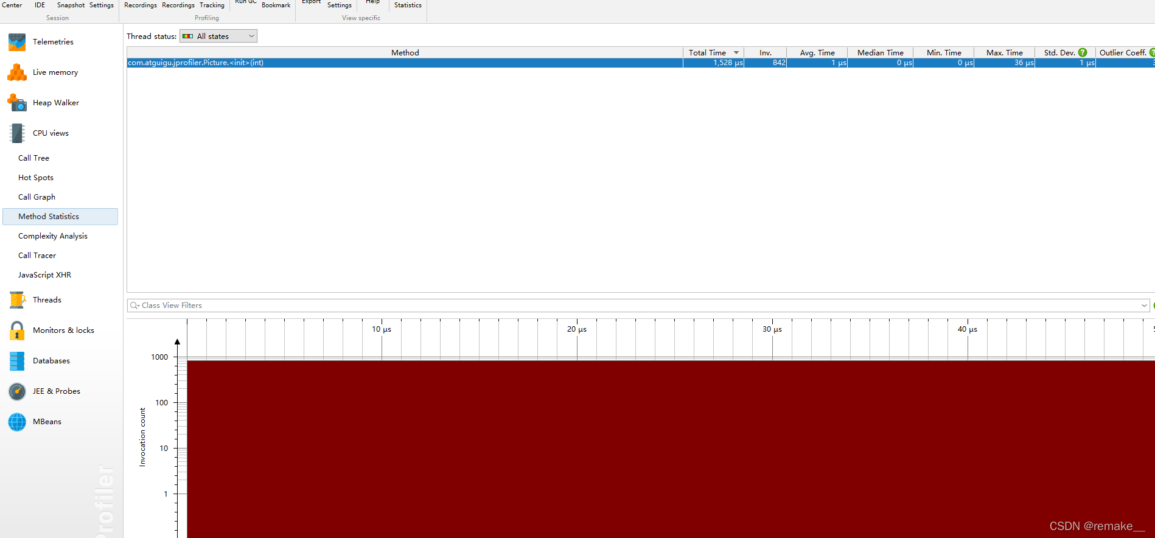Image resolution: width=1155 pixels, height=538 pixels.
Task: Sort by the Outlier Coeff. column header
Action: click(1125, 53)
